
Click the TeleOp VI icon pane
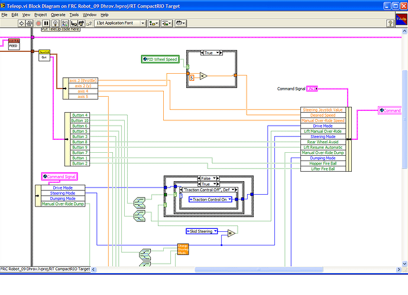coord(401,19)
